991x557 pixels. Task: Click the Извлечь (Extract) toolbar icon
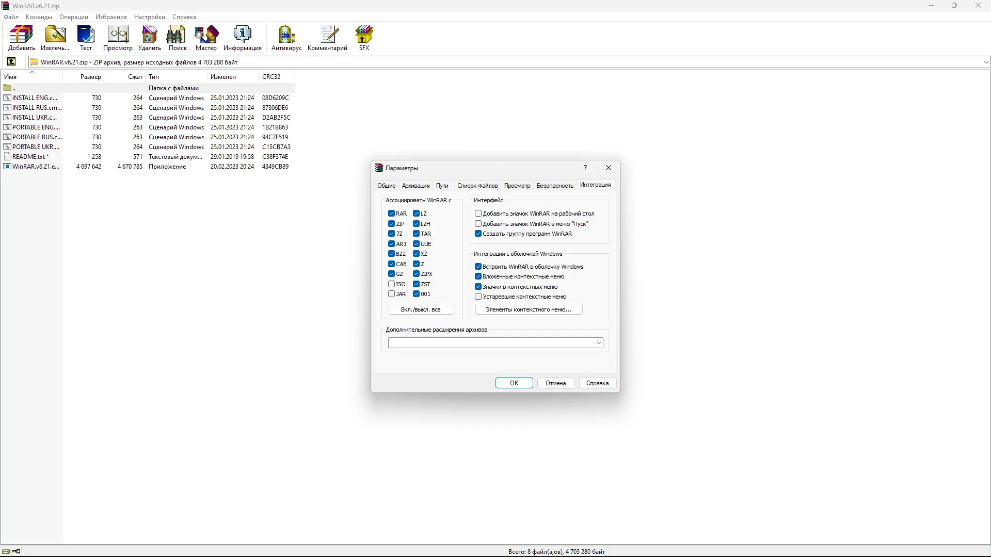55,38
